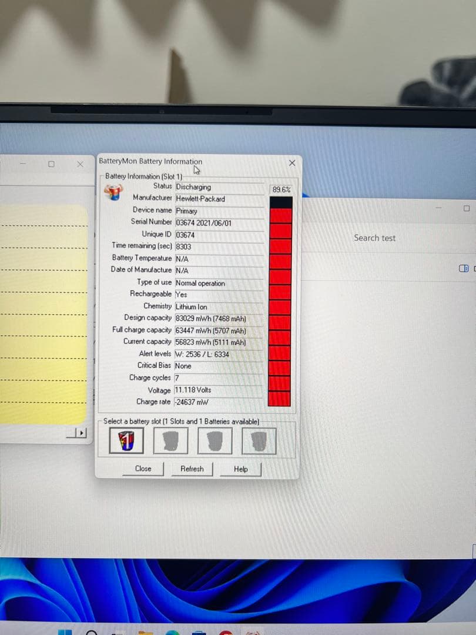This screenshot has height=635, width=476.
Task: Click the Unique ID value 03674
Action: (x=219, y=235)
